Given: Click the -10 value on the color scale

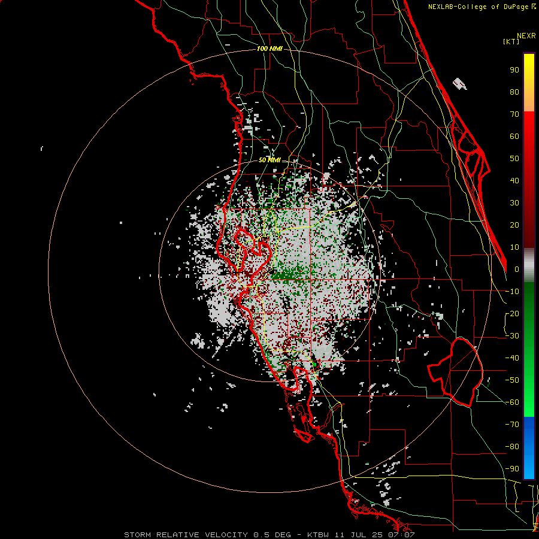Looking at the screenshot, I should (512, 292).
